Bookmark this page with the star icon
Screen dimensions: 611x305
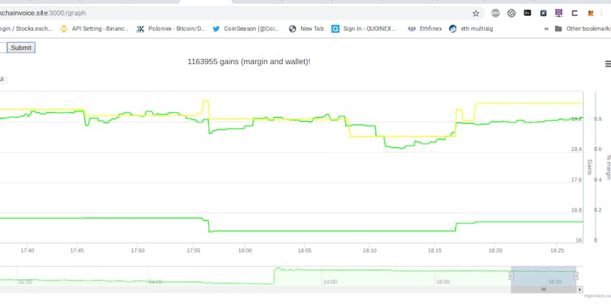[476, 13]
